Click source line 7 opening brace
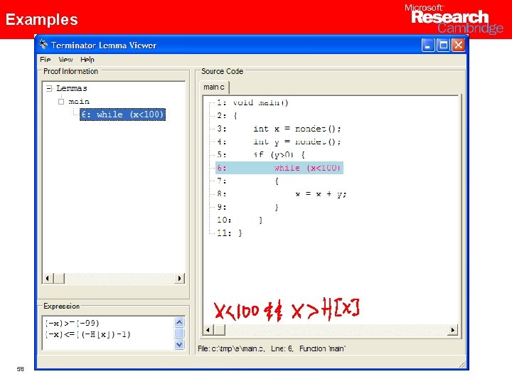Viewport: 512px width, 384px height. pos(248,181)
